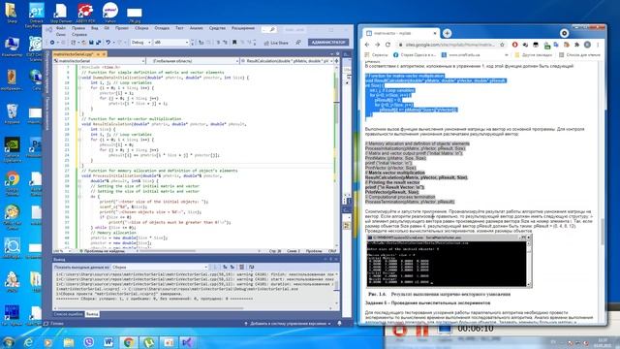Click add to source control in status bar
The image size is (620, 349).
(x=288, y=323)
